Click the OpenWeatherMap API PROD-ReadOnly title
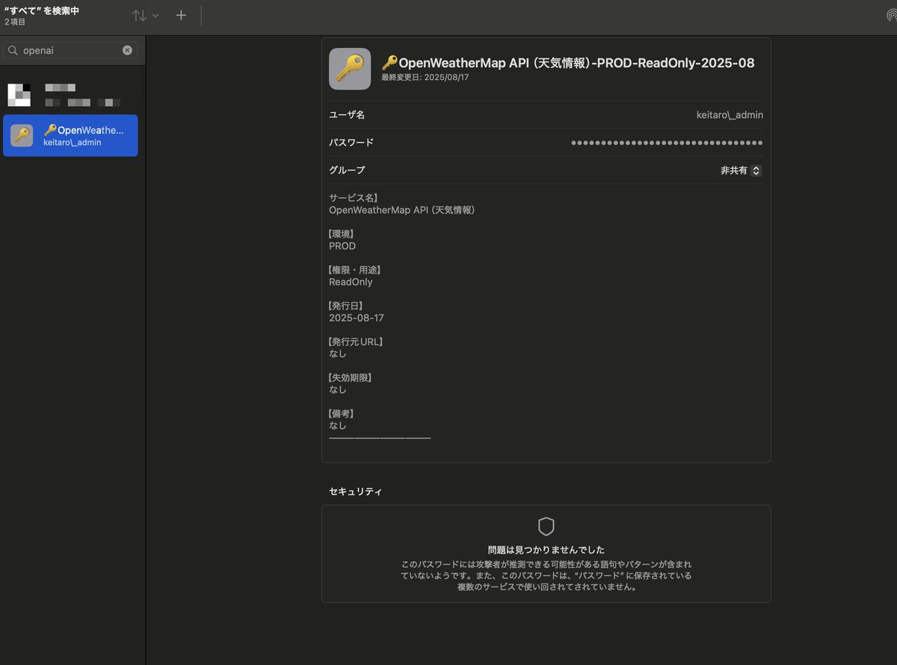This screenshot has width=897, height=665. click(x=568, y=63)
